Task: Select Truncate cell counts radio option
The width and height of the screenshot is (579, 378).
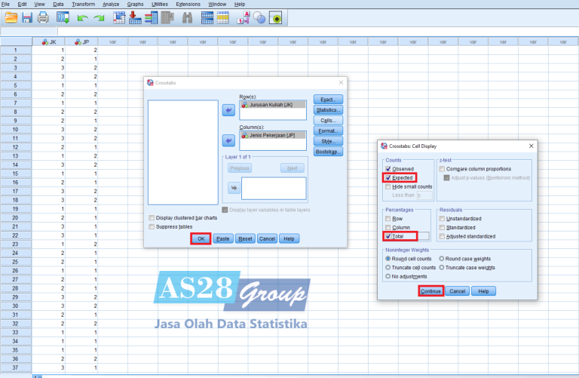Action: [x=388, y=267]
